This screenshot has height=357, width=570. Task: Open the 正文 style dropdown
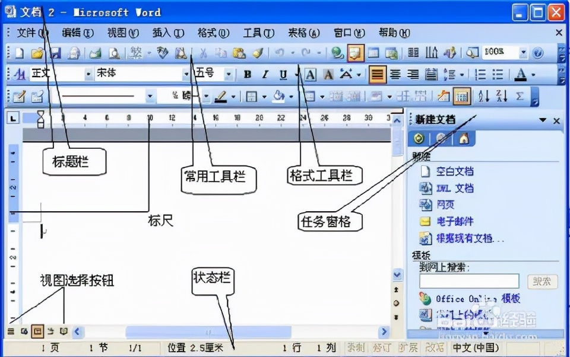[x=88, y=75]
